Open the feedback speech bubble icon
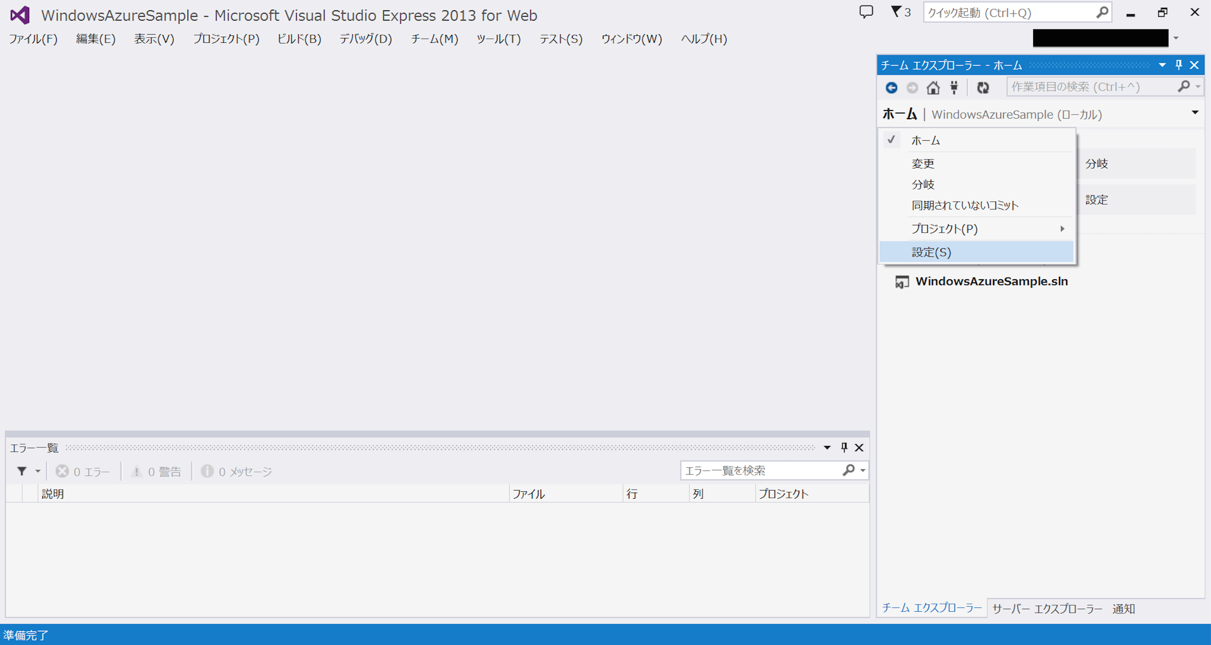 click(866, 12)
